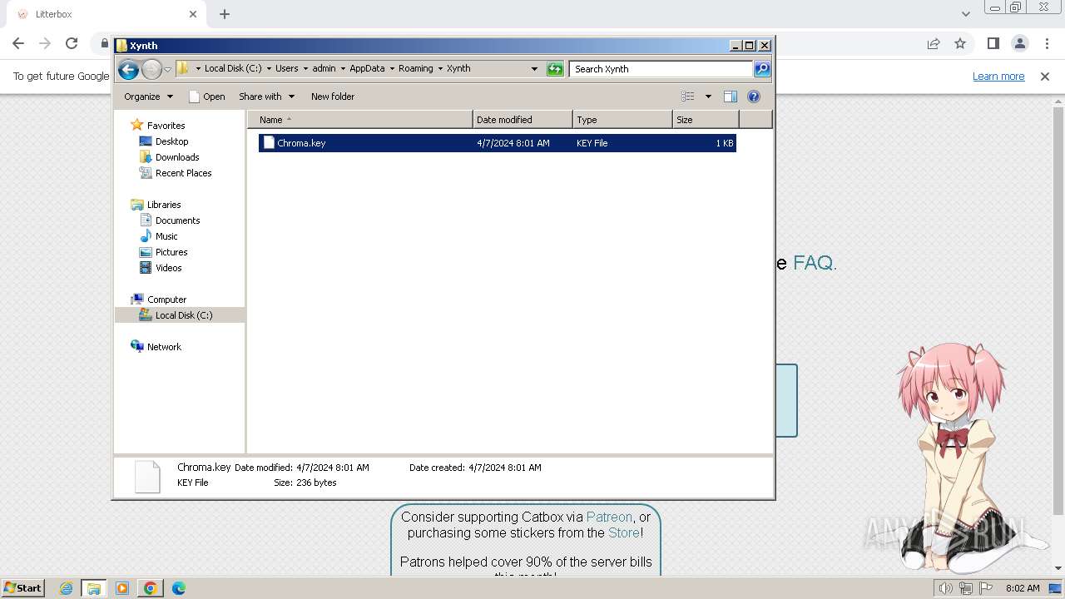
Task: Click the Chrome back arrow
Action: pos(18,43)
